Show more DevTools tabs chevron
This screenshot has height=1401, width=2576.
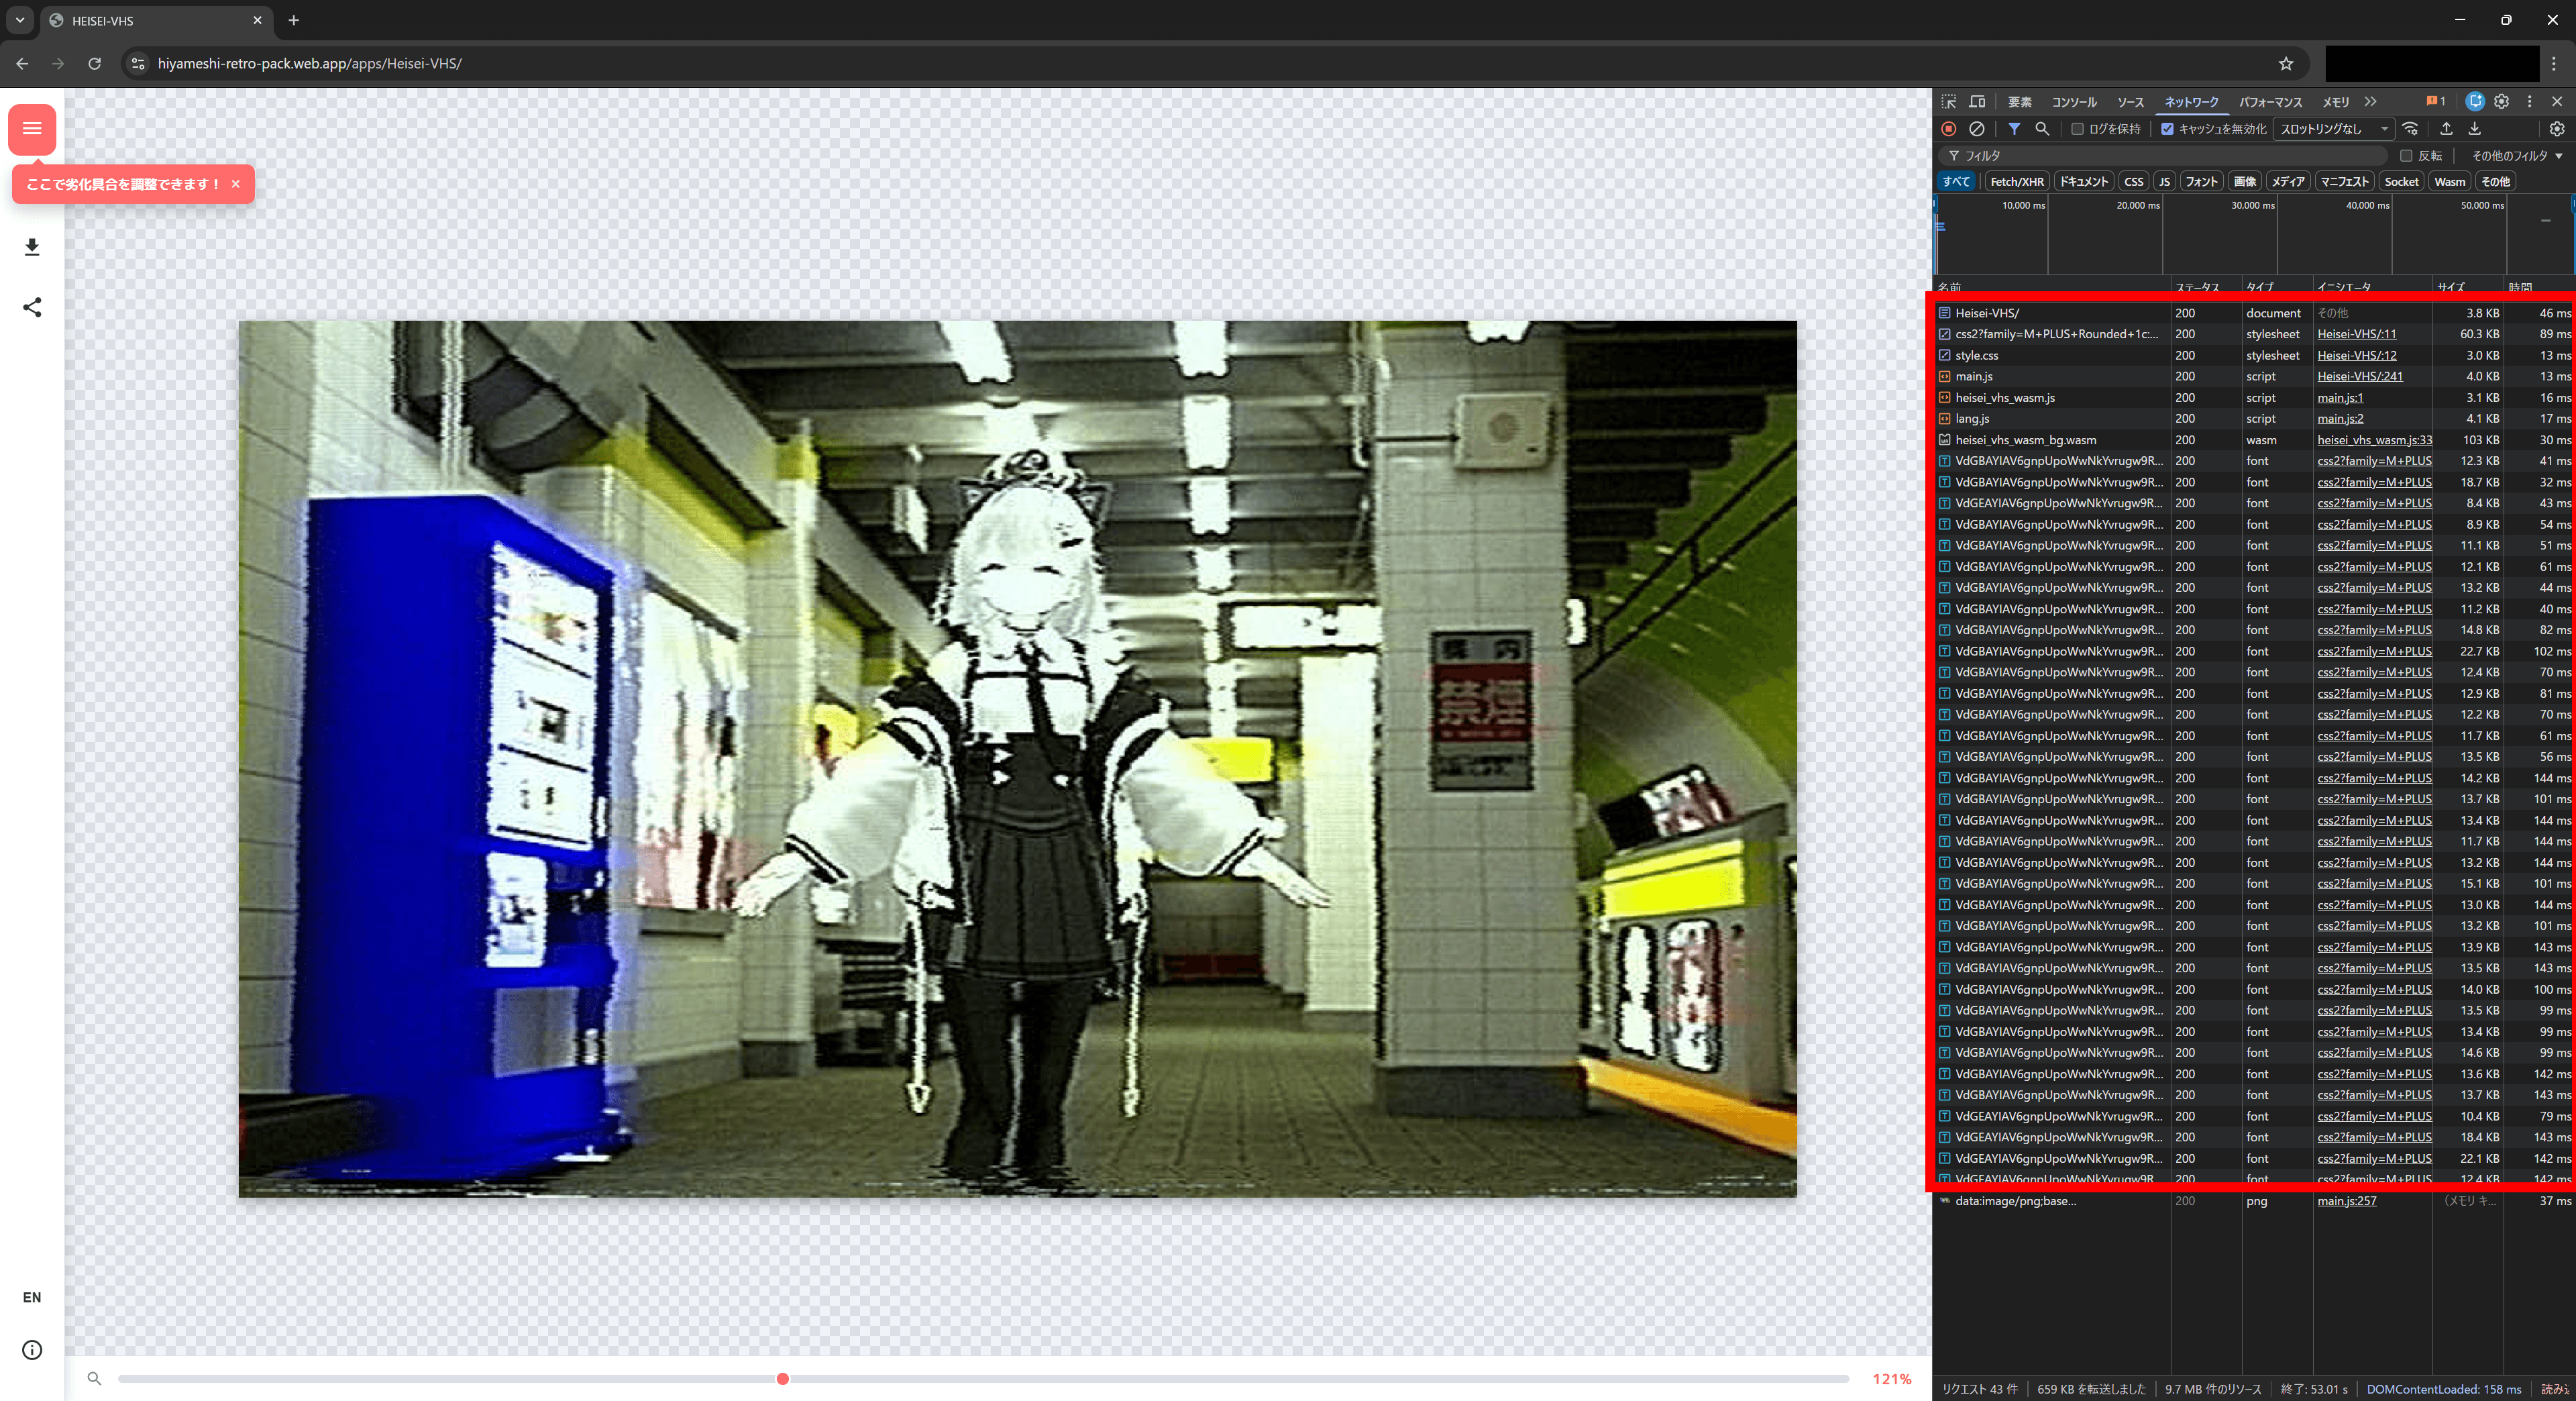2370,101
